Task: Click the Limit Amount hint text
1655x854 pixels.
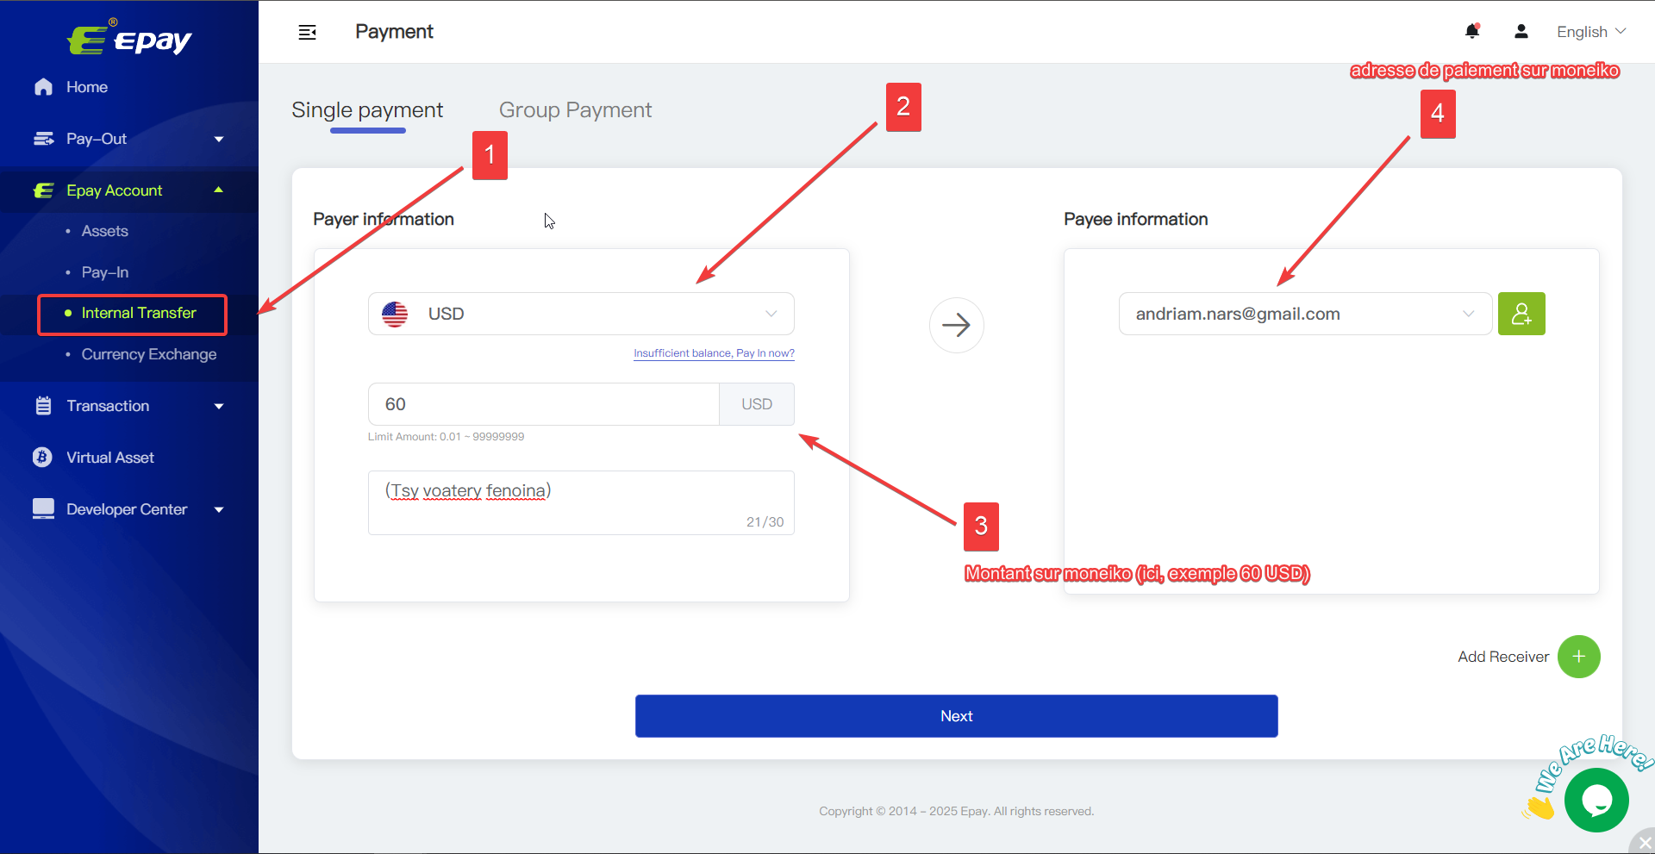Action: [x=446, y=437]
